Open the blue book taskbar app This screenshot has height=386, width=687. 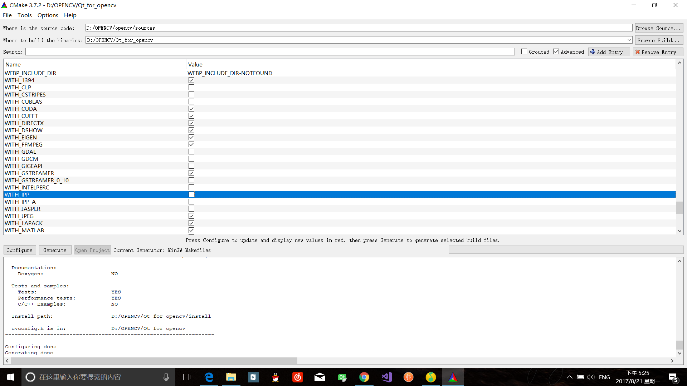(x=253, y=377)
